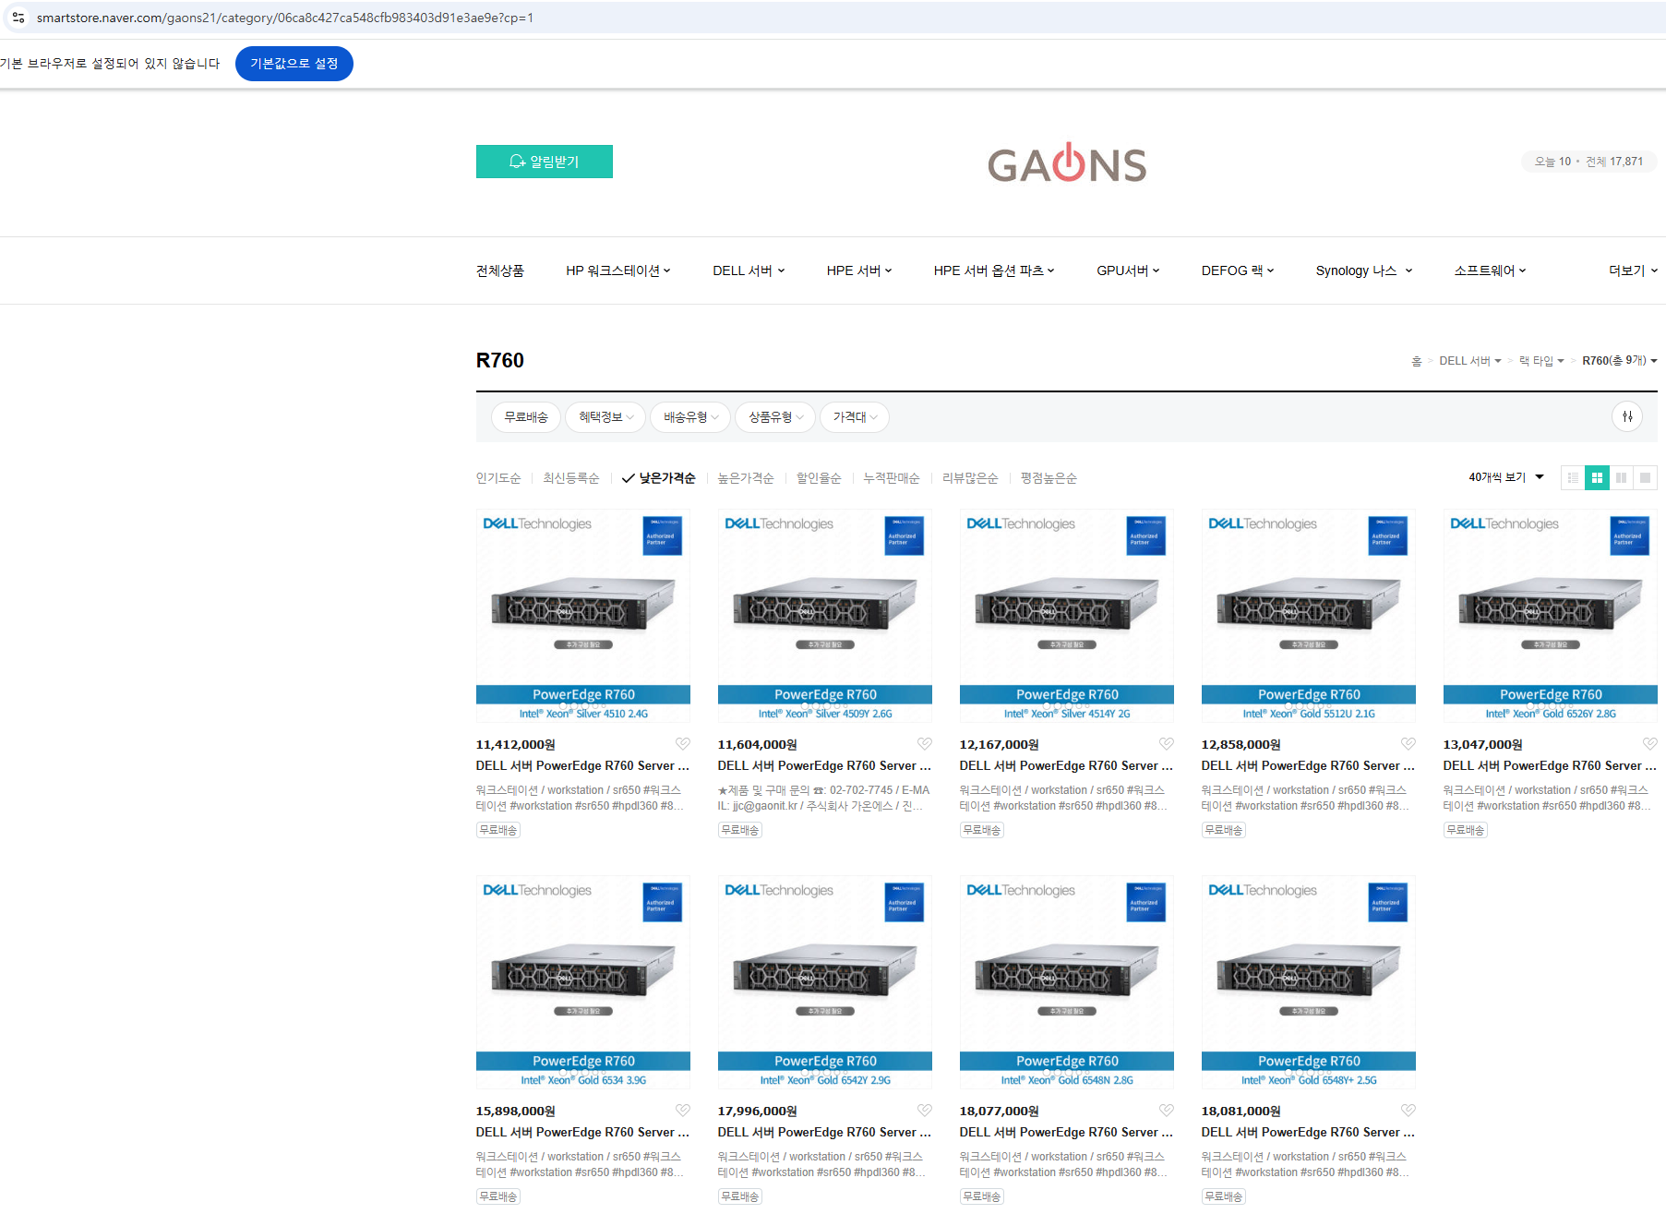Open the 40개씩 보기 items-per-page dropdown
This screenshot has height=1214, width=1666.
tap(1506, 477)
